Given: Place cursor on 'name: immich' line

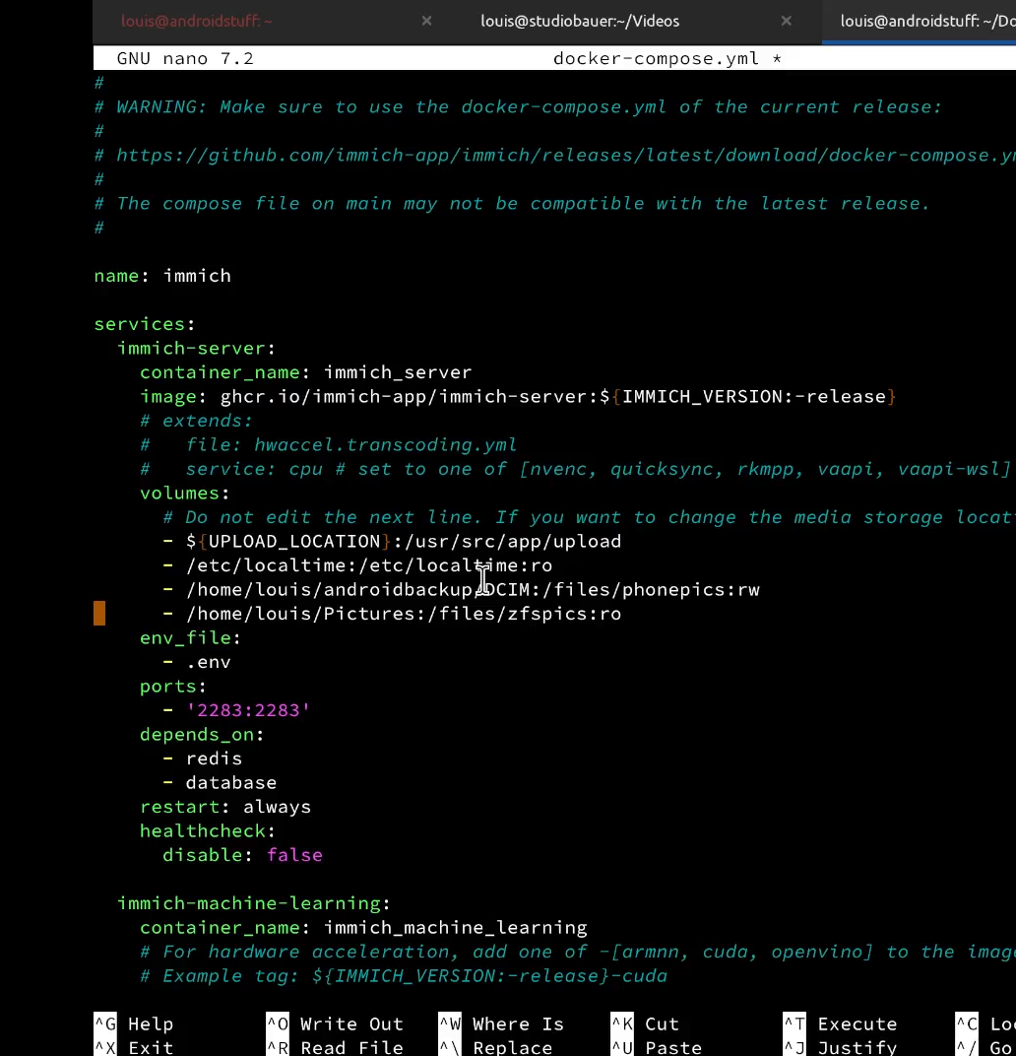Looking at the screenshot, I should tap(162, 276).
